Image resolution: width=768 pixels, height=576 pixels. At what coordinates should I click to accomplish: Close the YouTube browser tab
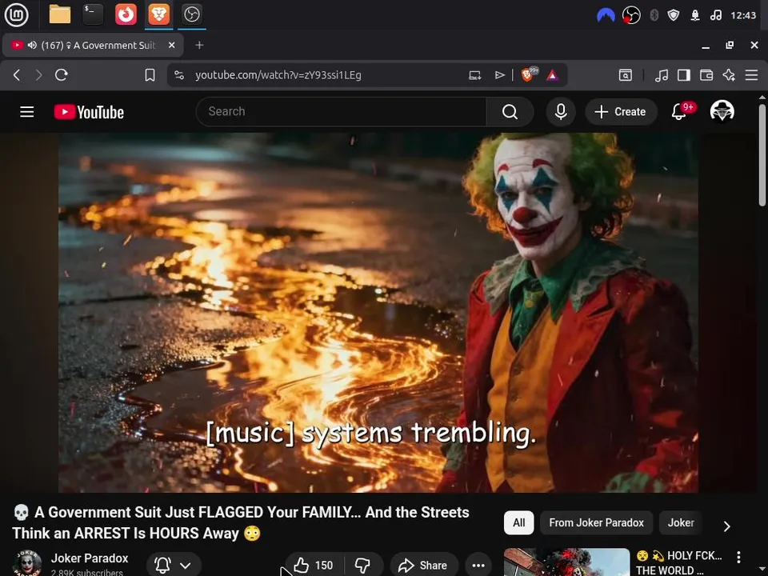(171, 45)
